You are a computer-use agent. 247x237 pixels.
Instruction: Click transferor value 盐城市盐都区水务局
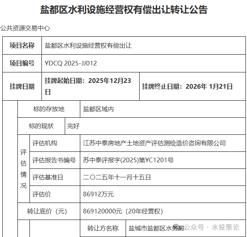pos(156,228)
